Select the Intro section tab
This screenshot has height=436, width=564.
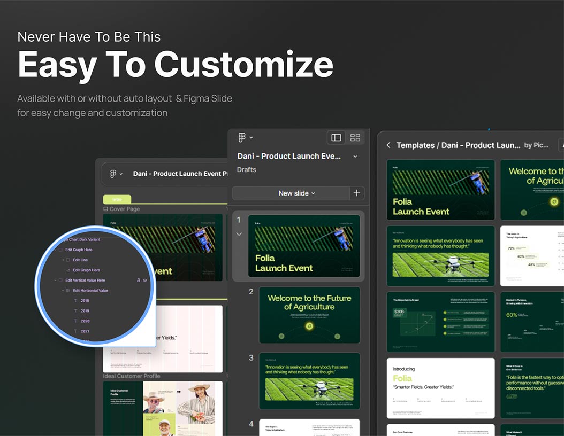[117, 199]
